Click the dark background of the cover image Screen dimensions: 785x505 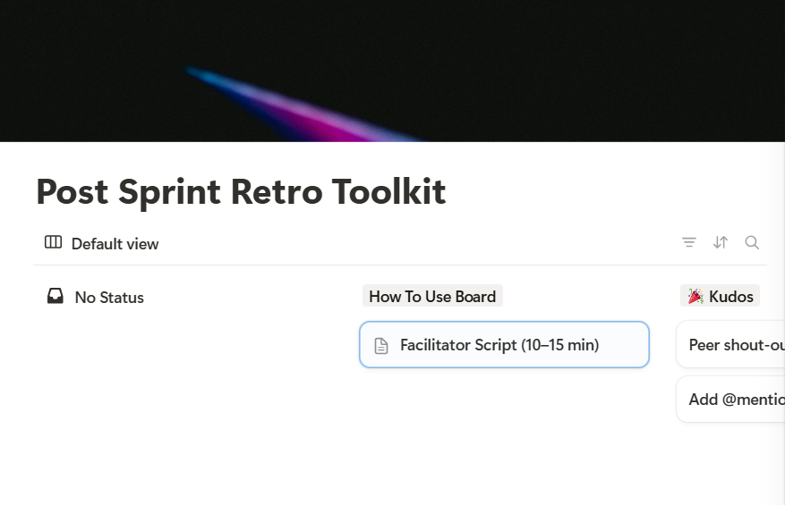pyautogui.click(x=582, y=54)
